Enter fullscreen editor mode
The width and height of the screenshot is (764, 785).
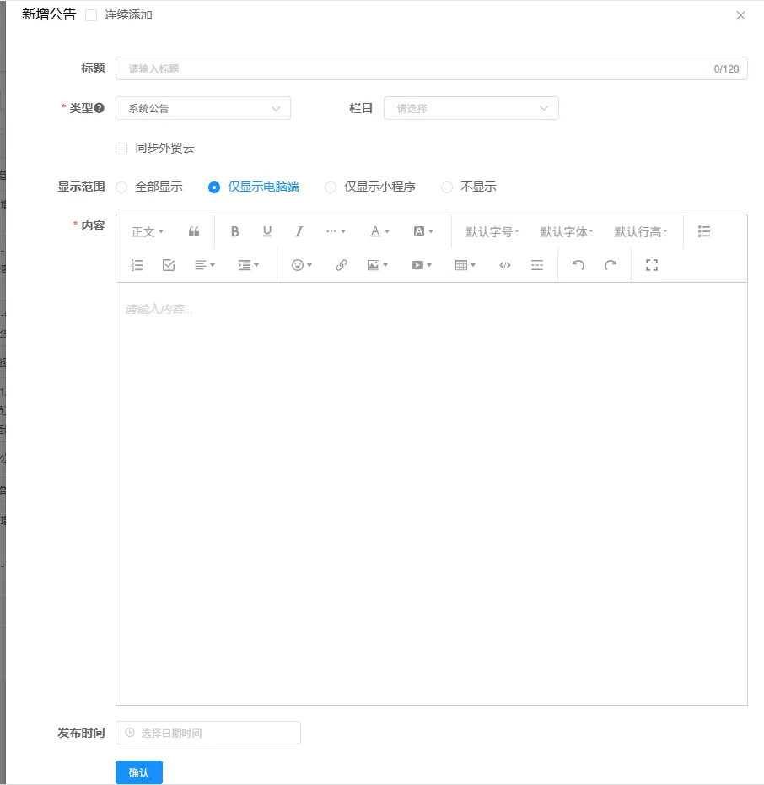[651, 265]
